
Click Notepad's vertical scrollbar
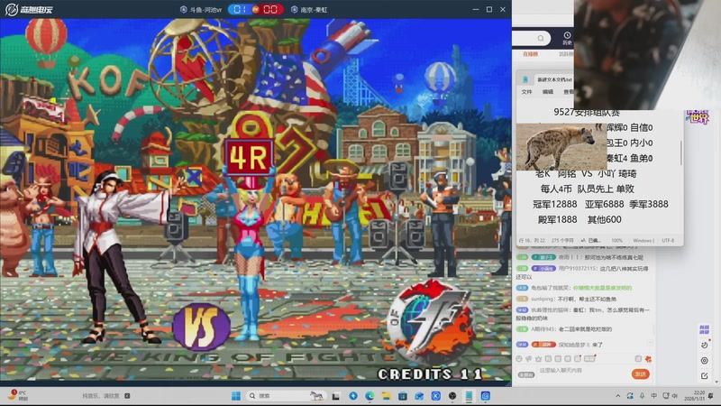(x=681, y=152)
